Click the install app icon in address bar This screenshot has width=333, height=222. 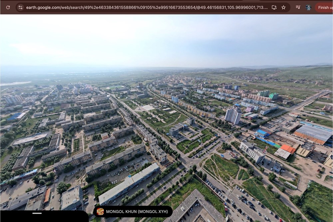coord(274,7)
